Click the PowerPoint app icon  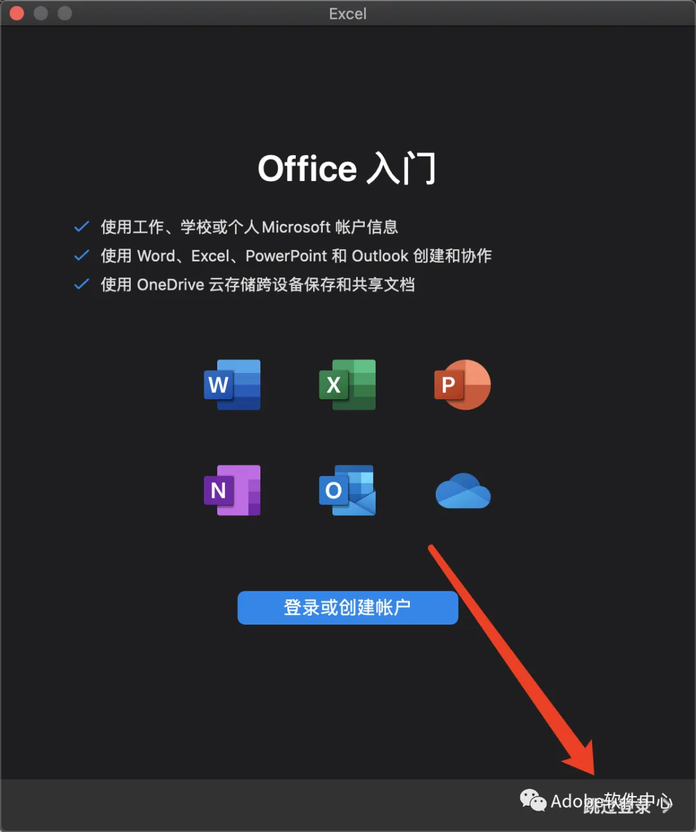[x=463, y=384]
